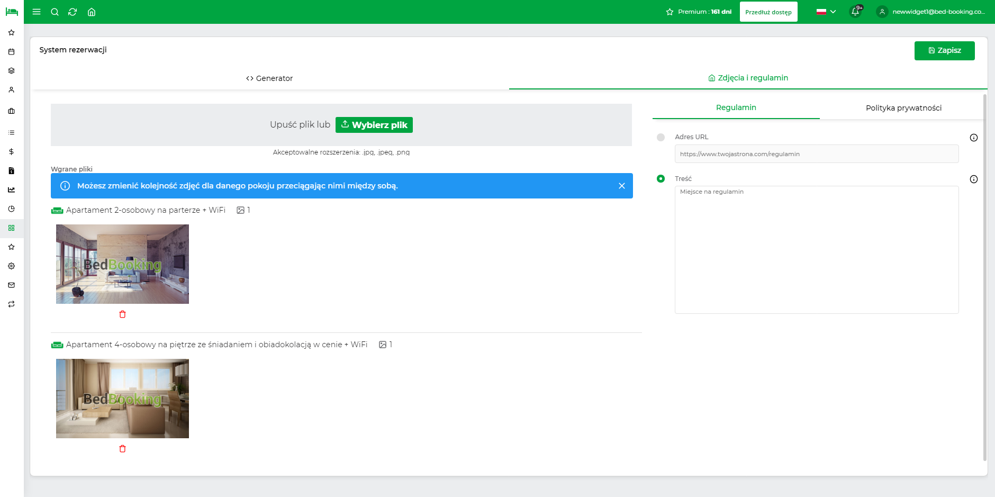
Task: Click Przedłuż dostęp button
Action: coord(768,12)
